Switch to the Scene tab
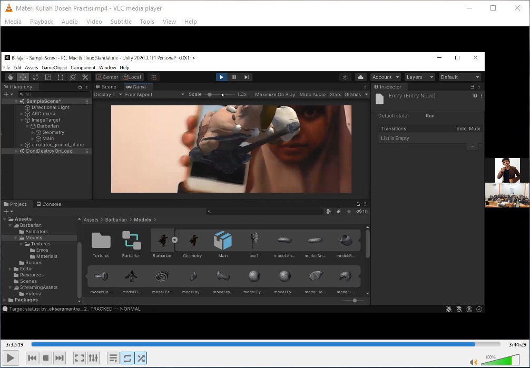530x368 pixels. pyautogui.click(x=106, y=87)
